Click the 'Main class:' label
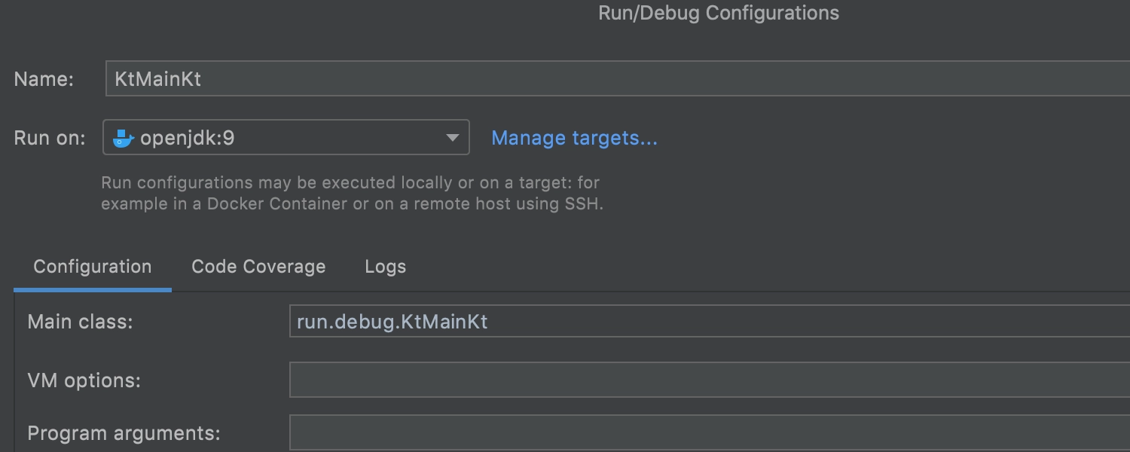The image size is (1130, 452). point(80,322)
